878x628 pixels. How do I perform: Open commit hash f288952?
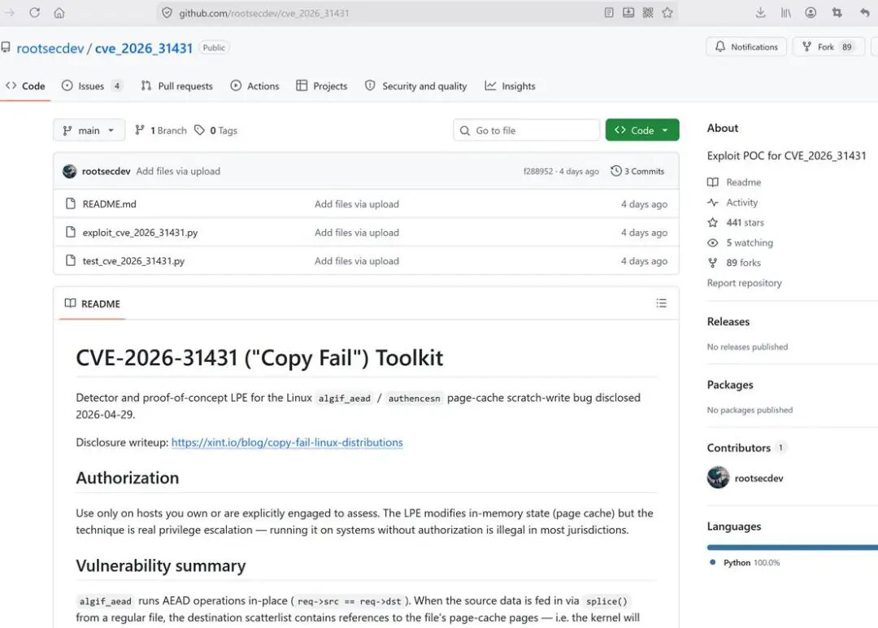538,171
